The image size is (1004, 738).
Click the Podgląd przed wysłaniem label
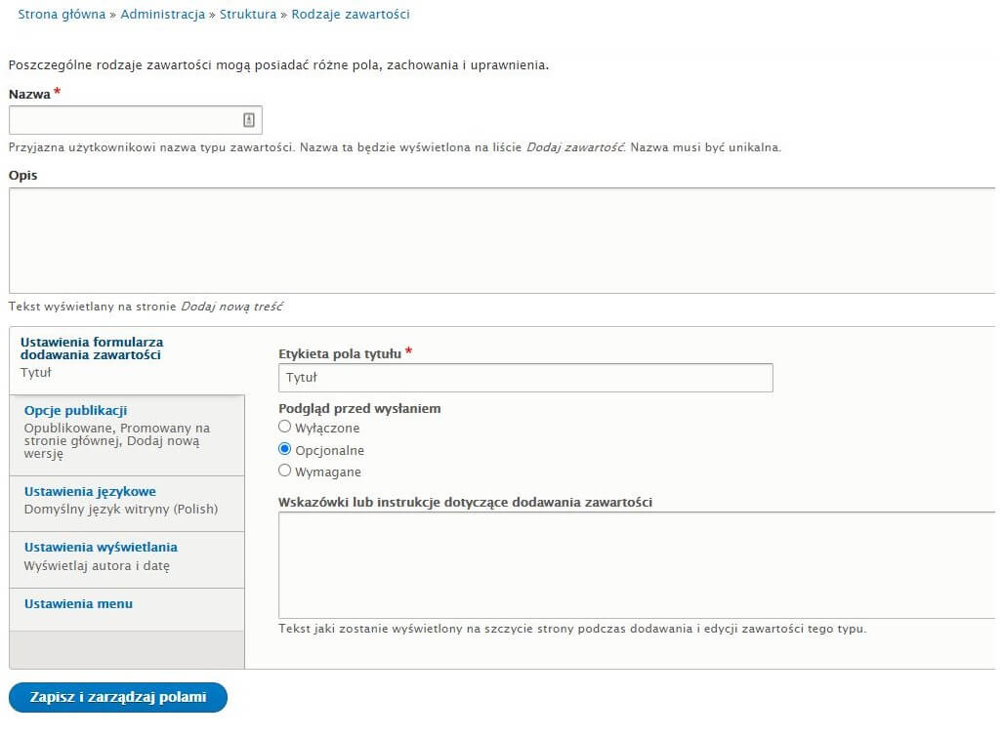[x=359, y=408]
